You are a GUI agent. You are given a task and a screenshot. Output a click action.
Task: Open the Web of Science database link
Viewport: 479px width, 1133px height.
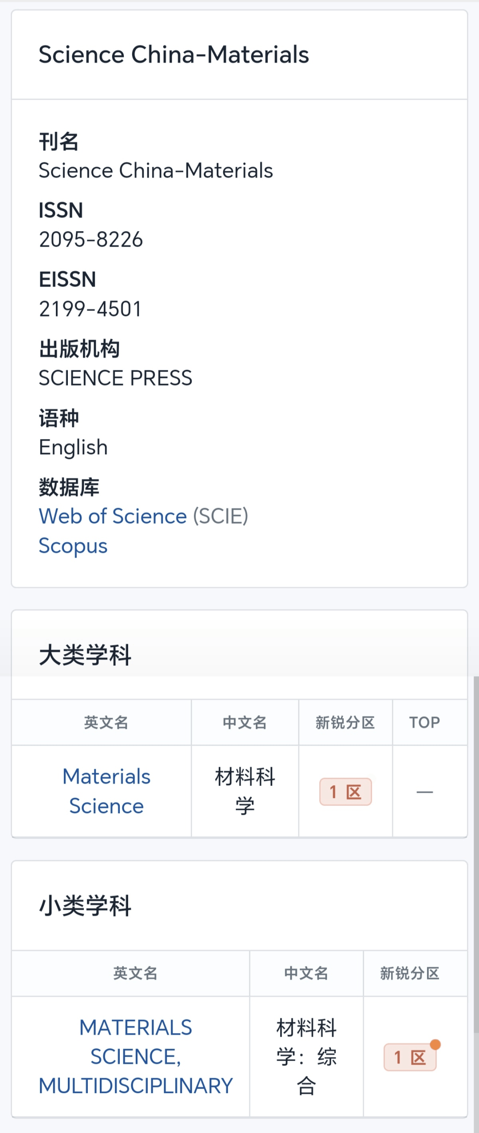(x=113, y=516)
